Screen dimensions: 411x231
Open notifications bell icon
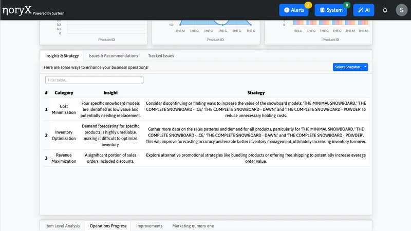tap(385, 10)
